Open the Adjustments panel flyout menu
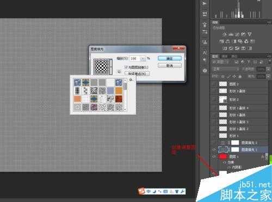Screen dimensions: 272x202 [269, 23]
